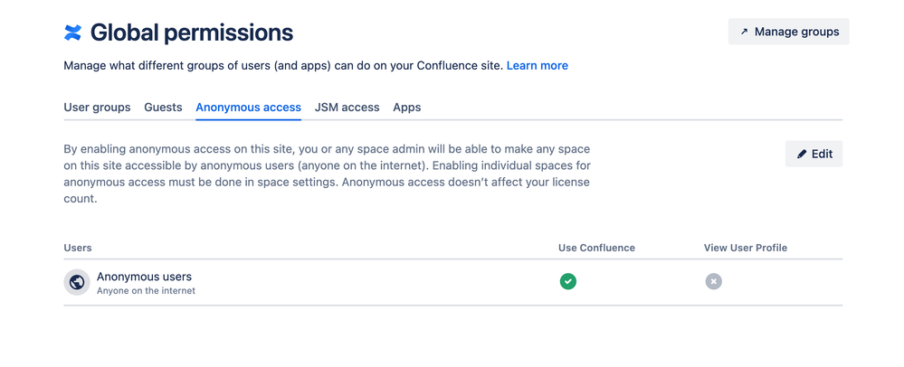The image size is (904, 367).
Task: Select the Anonymous access tab
Action: (248, 107)
